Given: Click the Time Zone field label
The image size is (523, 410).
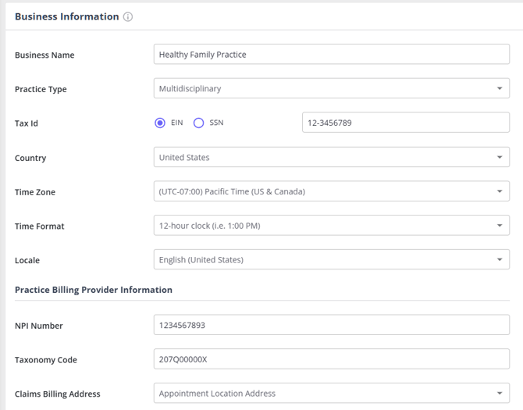Looking at the screenshot, I should click(35, 192).
